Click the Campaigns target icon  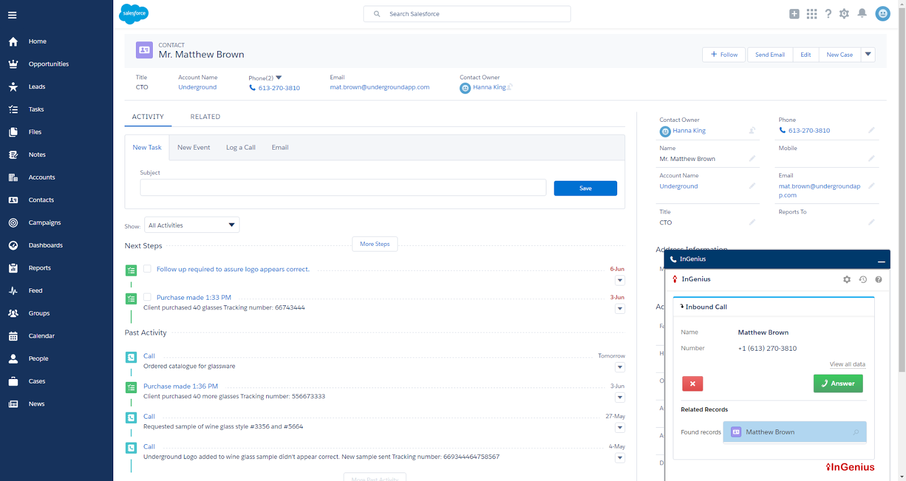click(14, 223)
